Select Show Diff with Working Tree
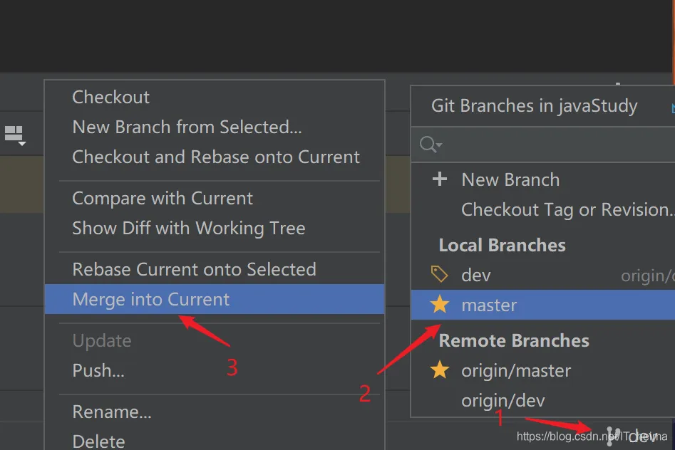This screenshot has width=675, height=450. click(189, 229)
